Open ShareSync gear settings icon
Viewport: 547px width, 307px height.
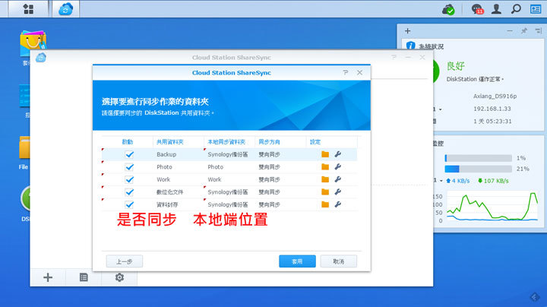[x=119, y=277]
